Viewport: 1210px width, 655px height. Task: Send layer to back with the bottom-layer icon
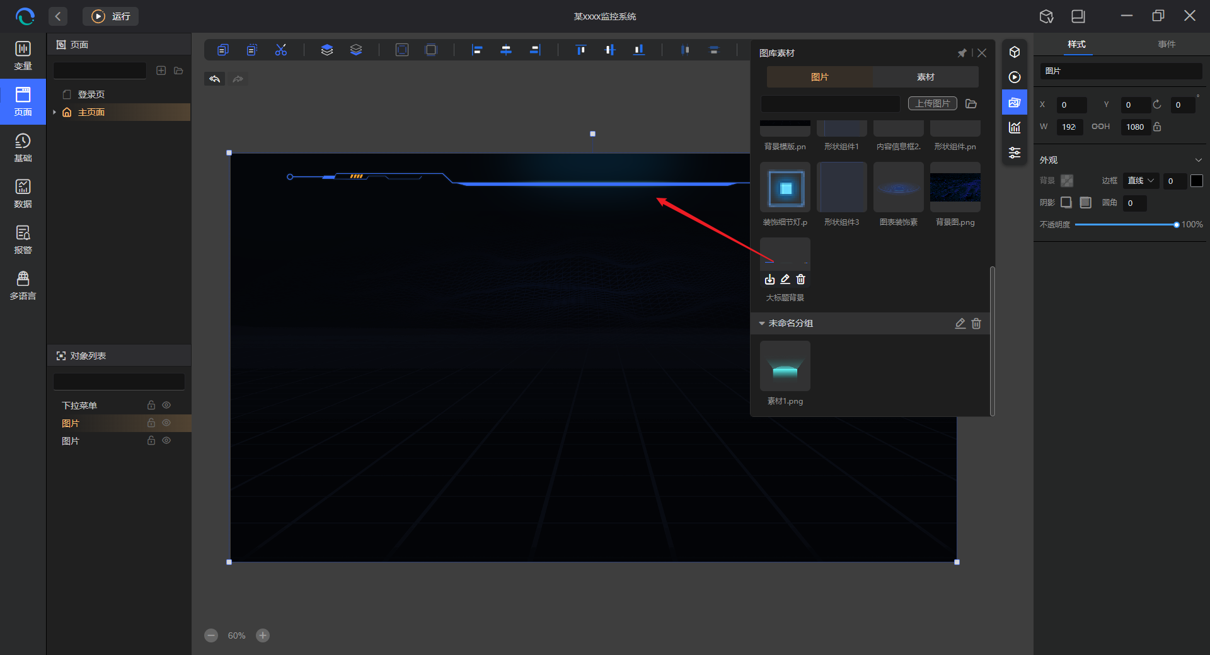point(356,50)
